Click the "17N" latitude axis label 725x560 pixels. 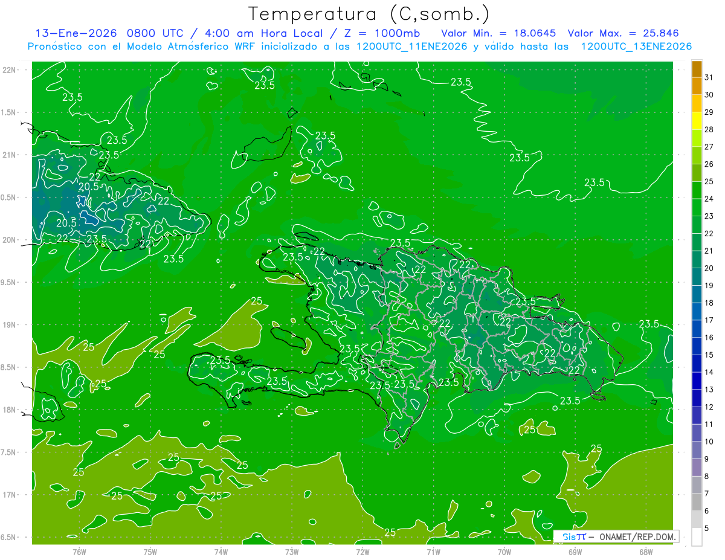click(x=9, y=495)
